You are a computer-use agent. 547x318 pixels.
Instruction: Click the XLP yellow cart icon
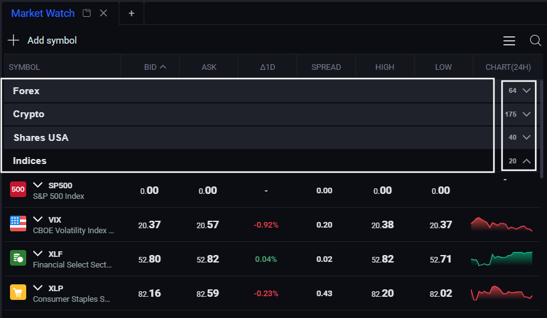tap(18, 292)
